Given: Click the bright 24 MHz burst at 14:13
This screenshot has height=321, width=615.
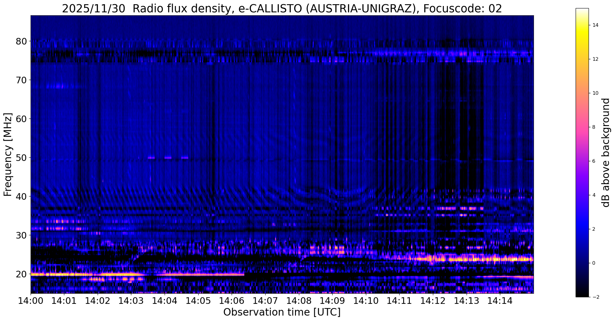Looking at the screenshot, I should 466,259.
